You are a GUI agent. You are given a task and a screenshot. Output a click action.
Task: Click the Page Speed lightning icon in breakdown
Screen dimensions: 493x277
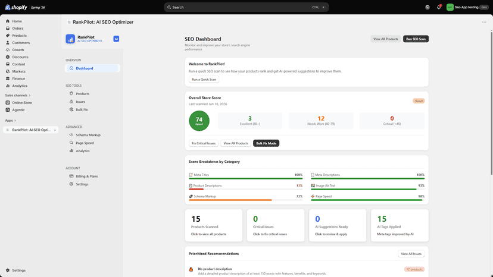coord(313,196)
